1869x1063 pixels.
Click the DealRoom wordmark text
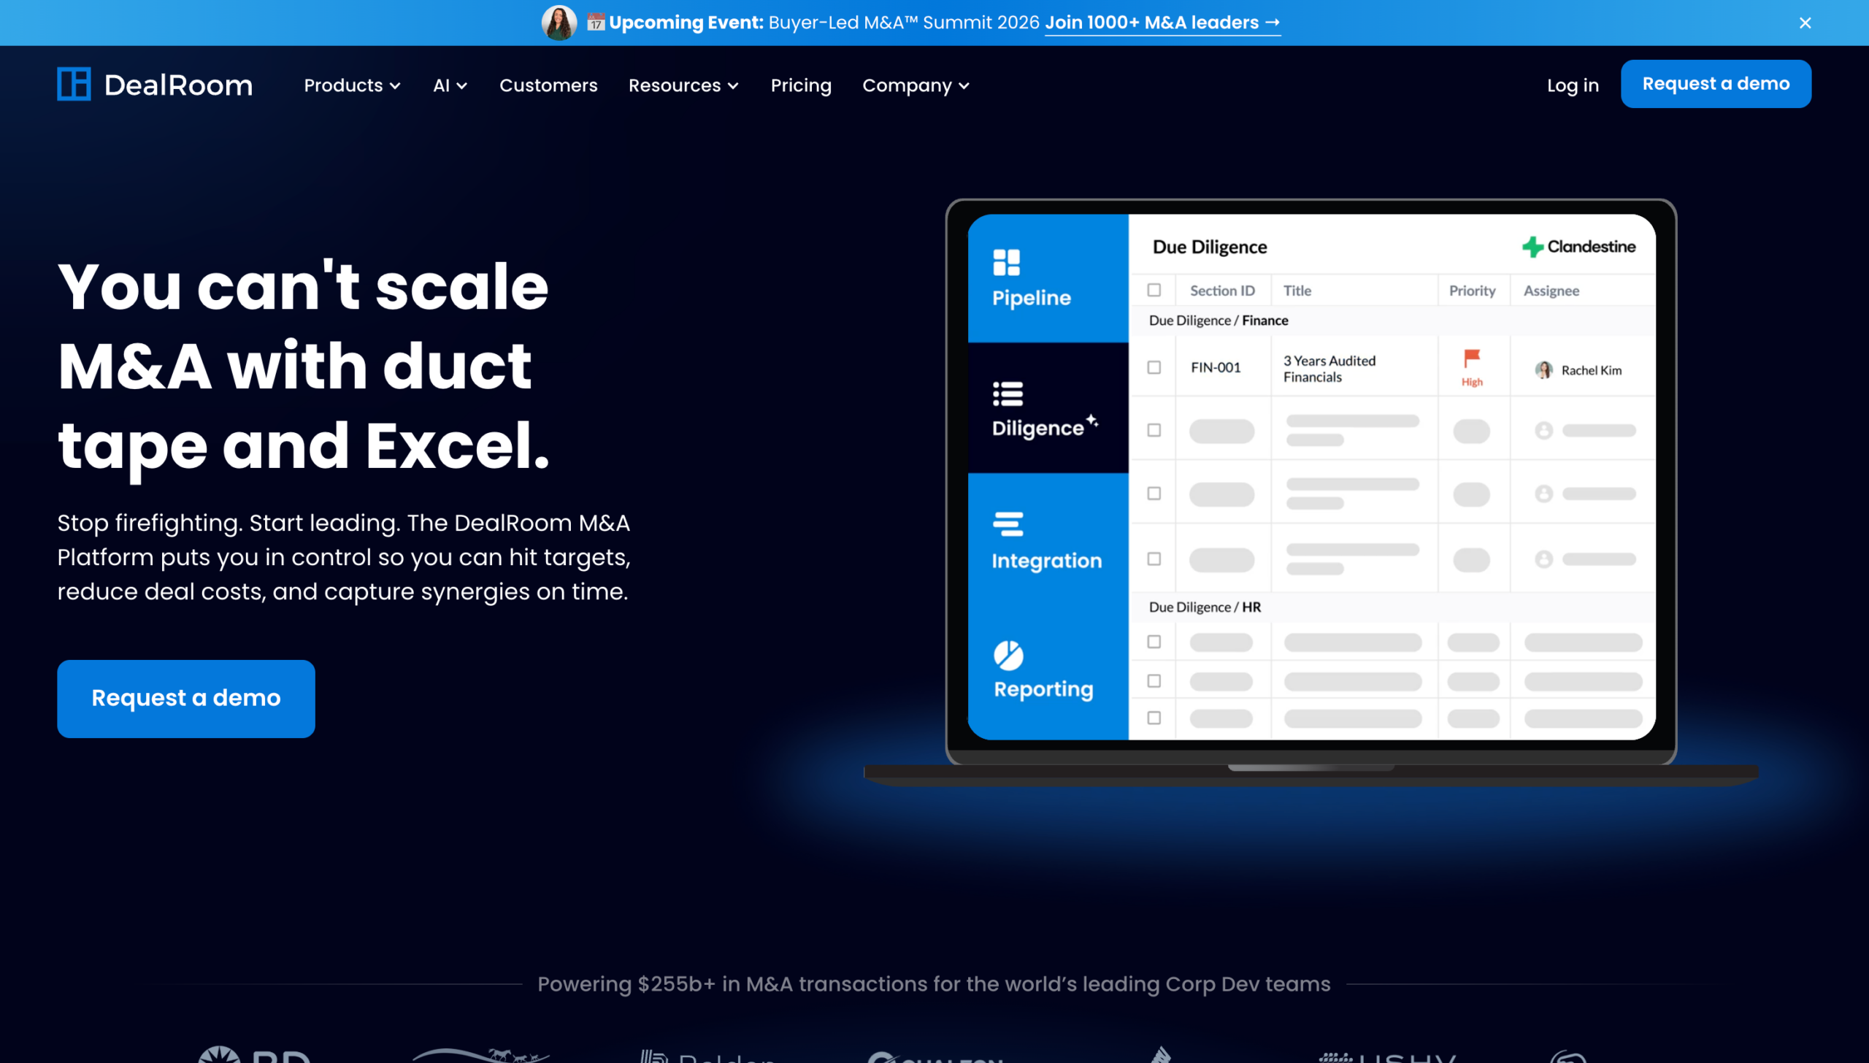(x=178, y=85)
